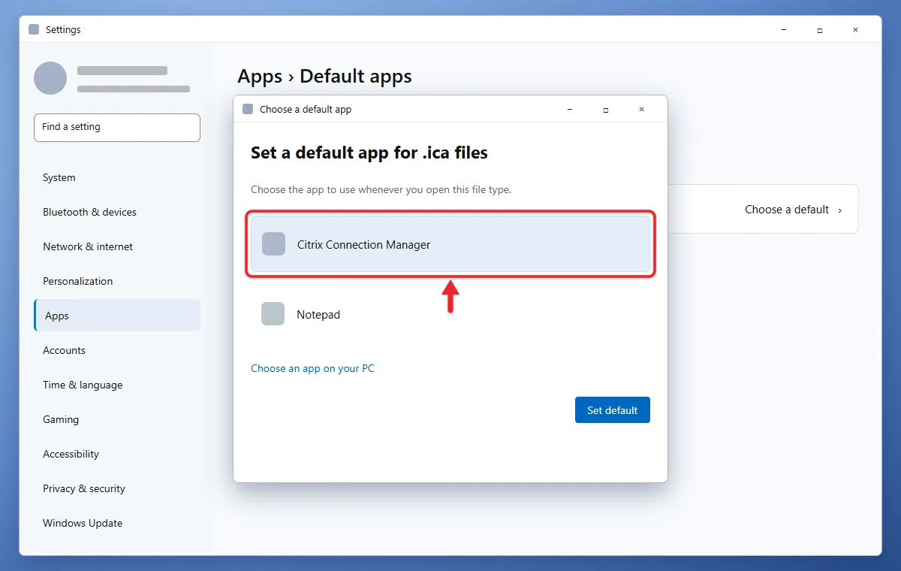Click the Set default button

pos(613,410)
